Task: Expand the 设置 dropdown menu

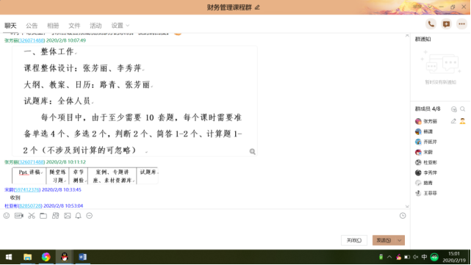Action: (x=121, y=26)
